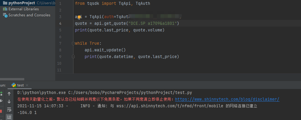Click the down arrow in run console
Image resolution: width=301 pixels, height=120 pixels.
pos(9,102)
